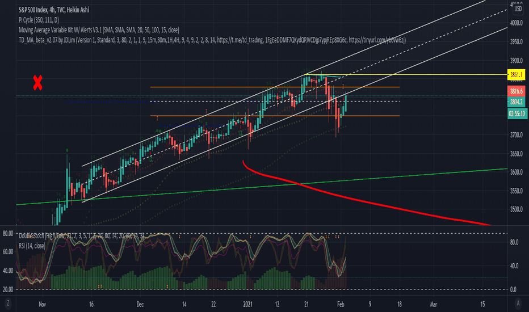Image resolution: width=529 pixels, height=312 pixels.
Task: Open the USD currency selector on price axis
Action: pos(518,9)
